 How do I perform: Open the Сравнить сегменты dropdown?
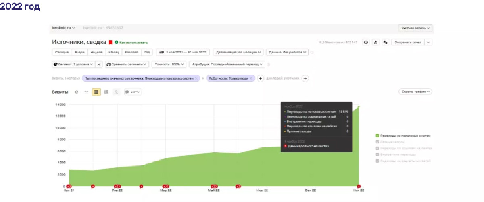127,64
